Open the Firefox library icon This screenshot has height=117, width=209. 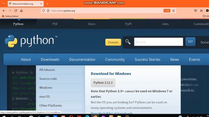click(201, 11)
